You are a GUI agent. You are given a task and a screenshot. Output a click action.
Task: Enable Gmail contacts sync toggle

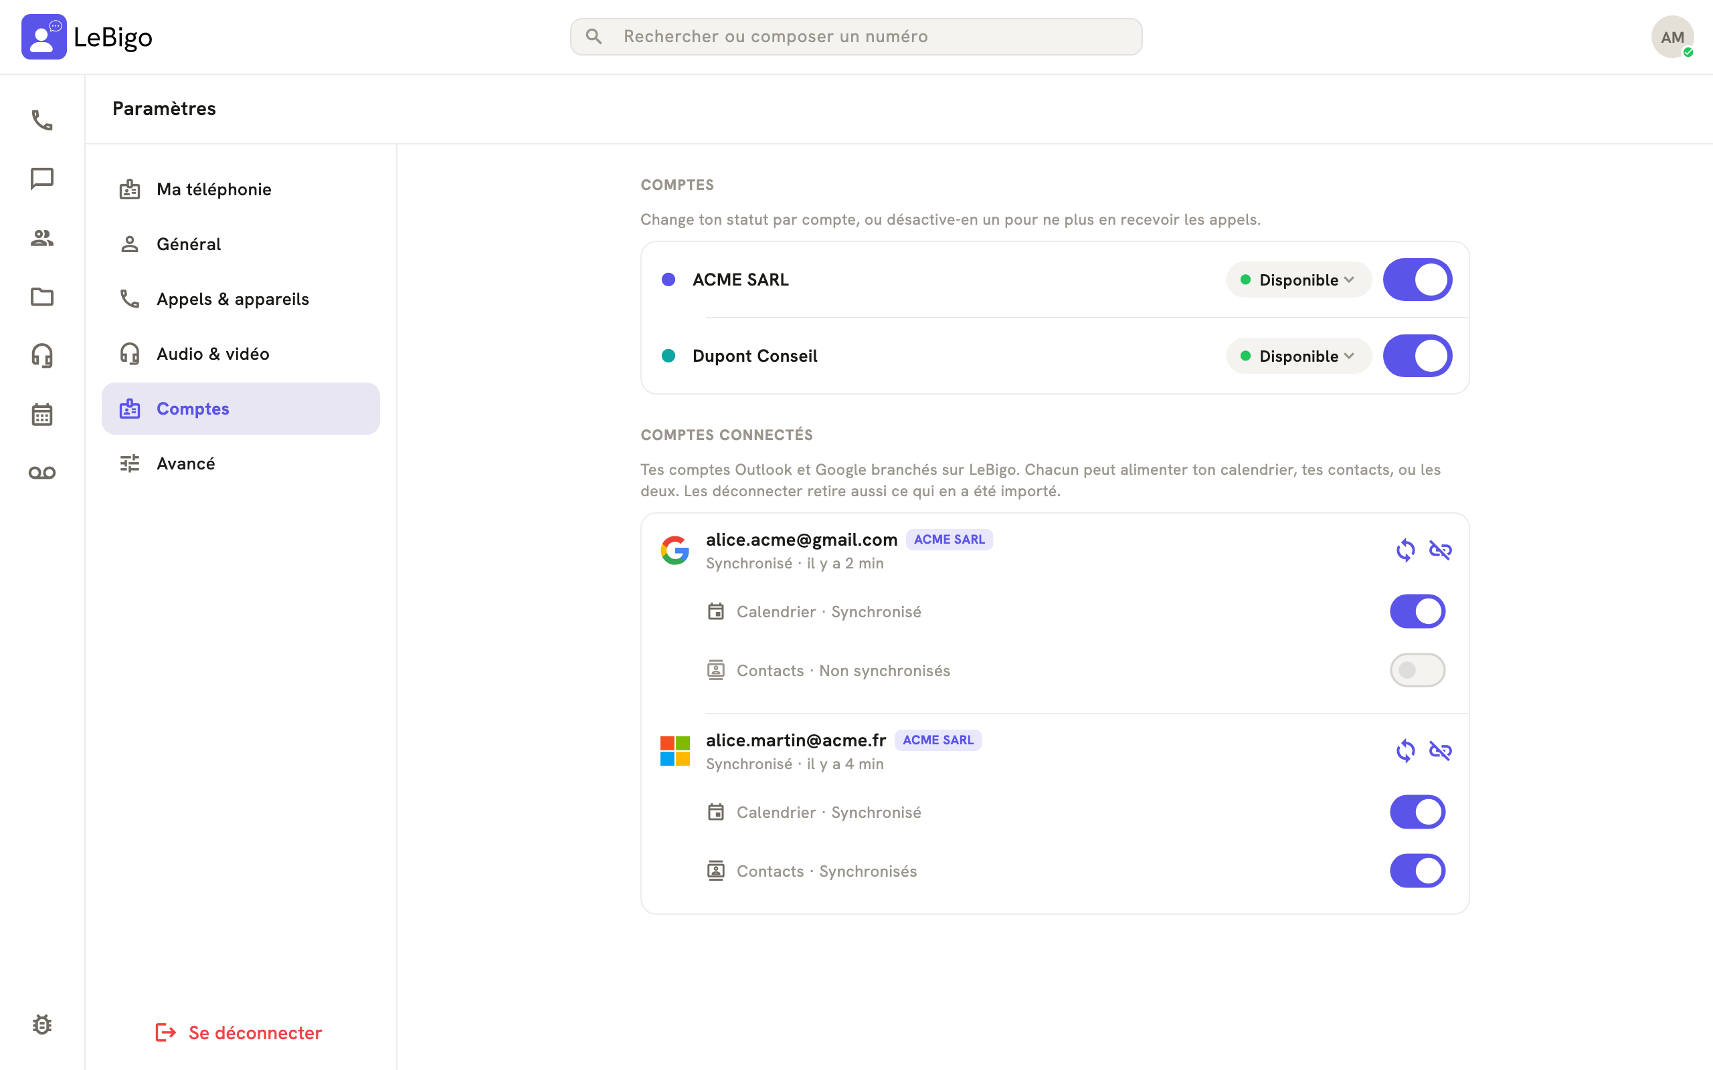[x=1417, y=670]
